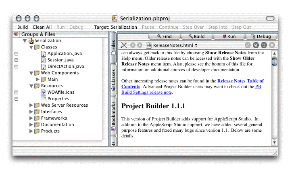The height and width of the screenshot is (177, 296).
Task: Expand the Documentation group
Action: [31, 124]
